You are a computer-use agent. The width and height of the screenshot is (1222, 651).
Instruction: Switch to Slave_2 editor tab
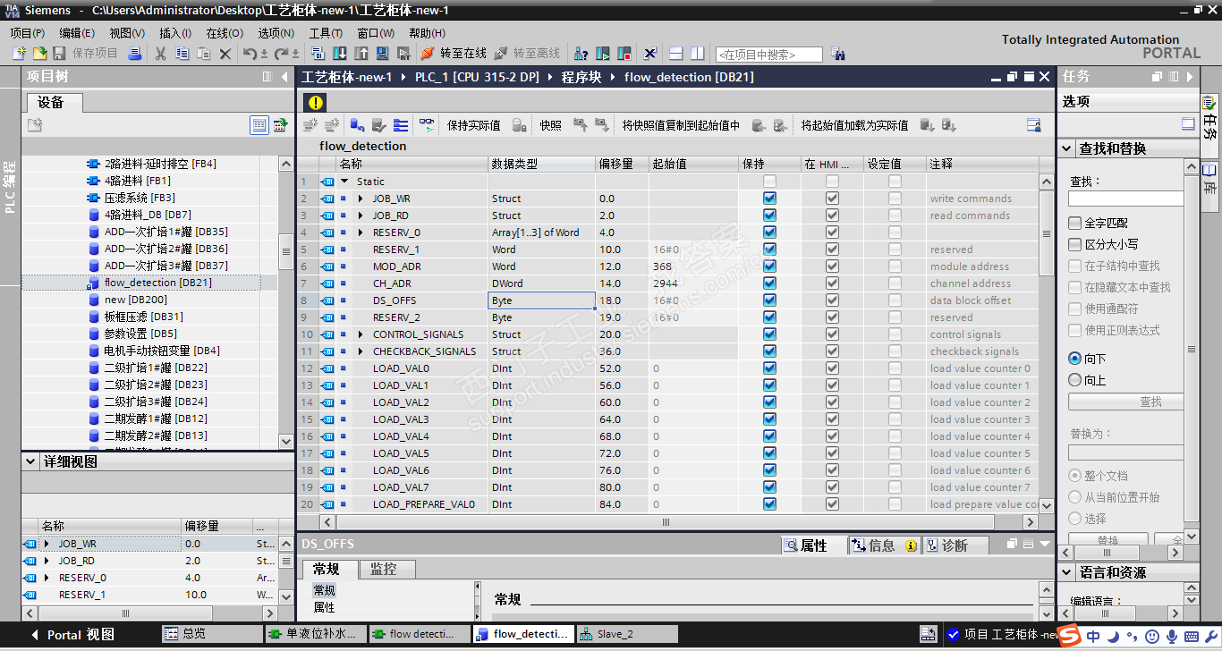[626, 634]
